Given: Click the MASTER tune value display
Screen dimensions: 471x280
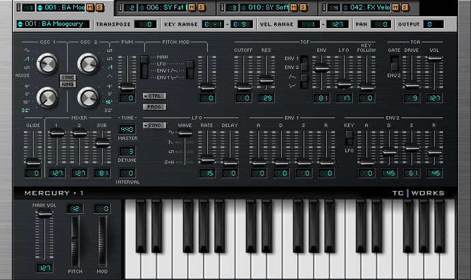Looking at the screenshot, I should (x=127, y=129).
